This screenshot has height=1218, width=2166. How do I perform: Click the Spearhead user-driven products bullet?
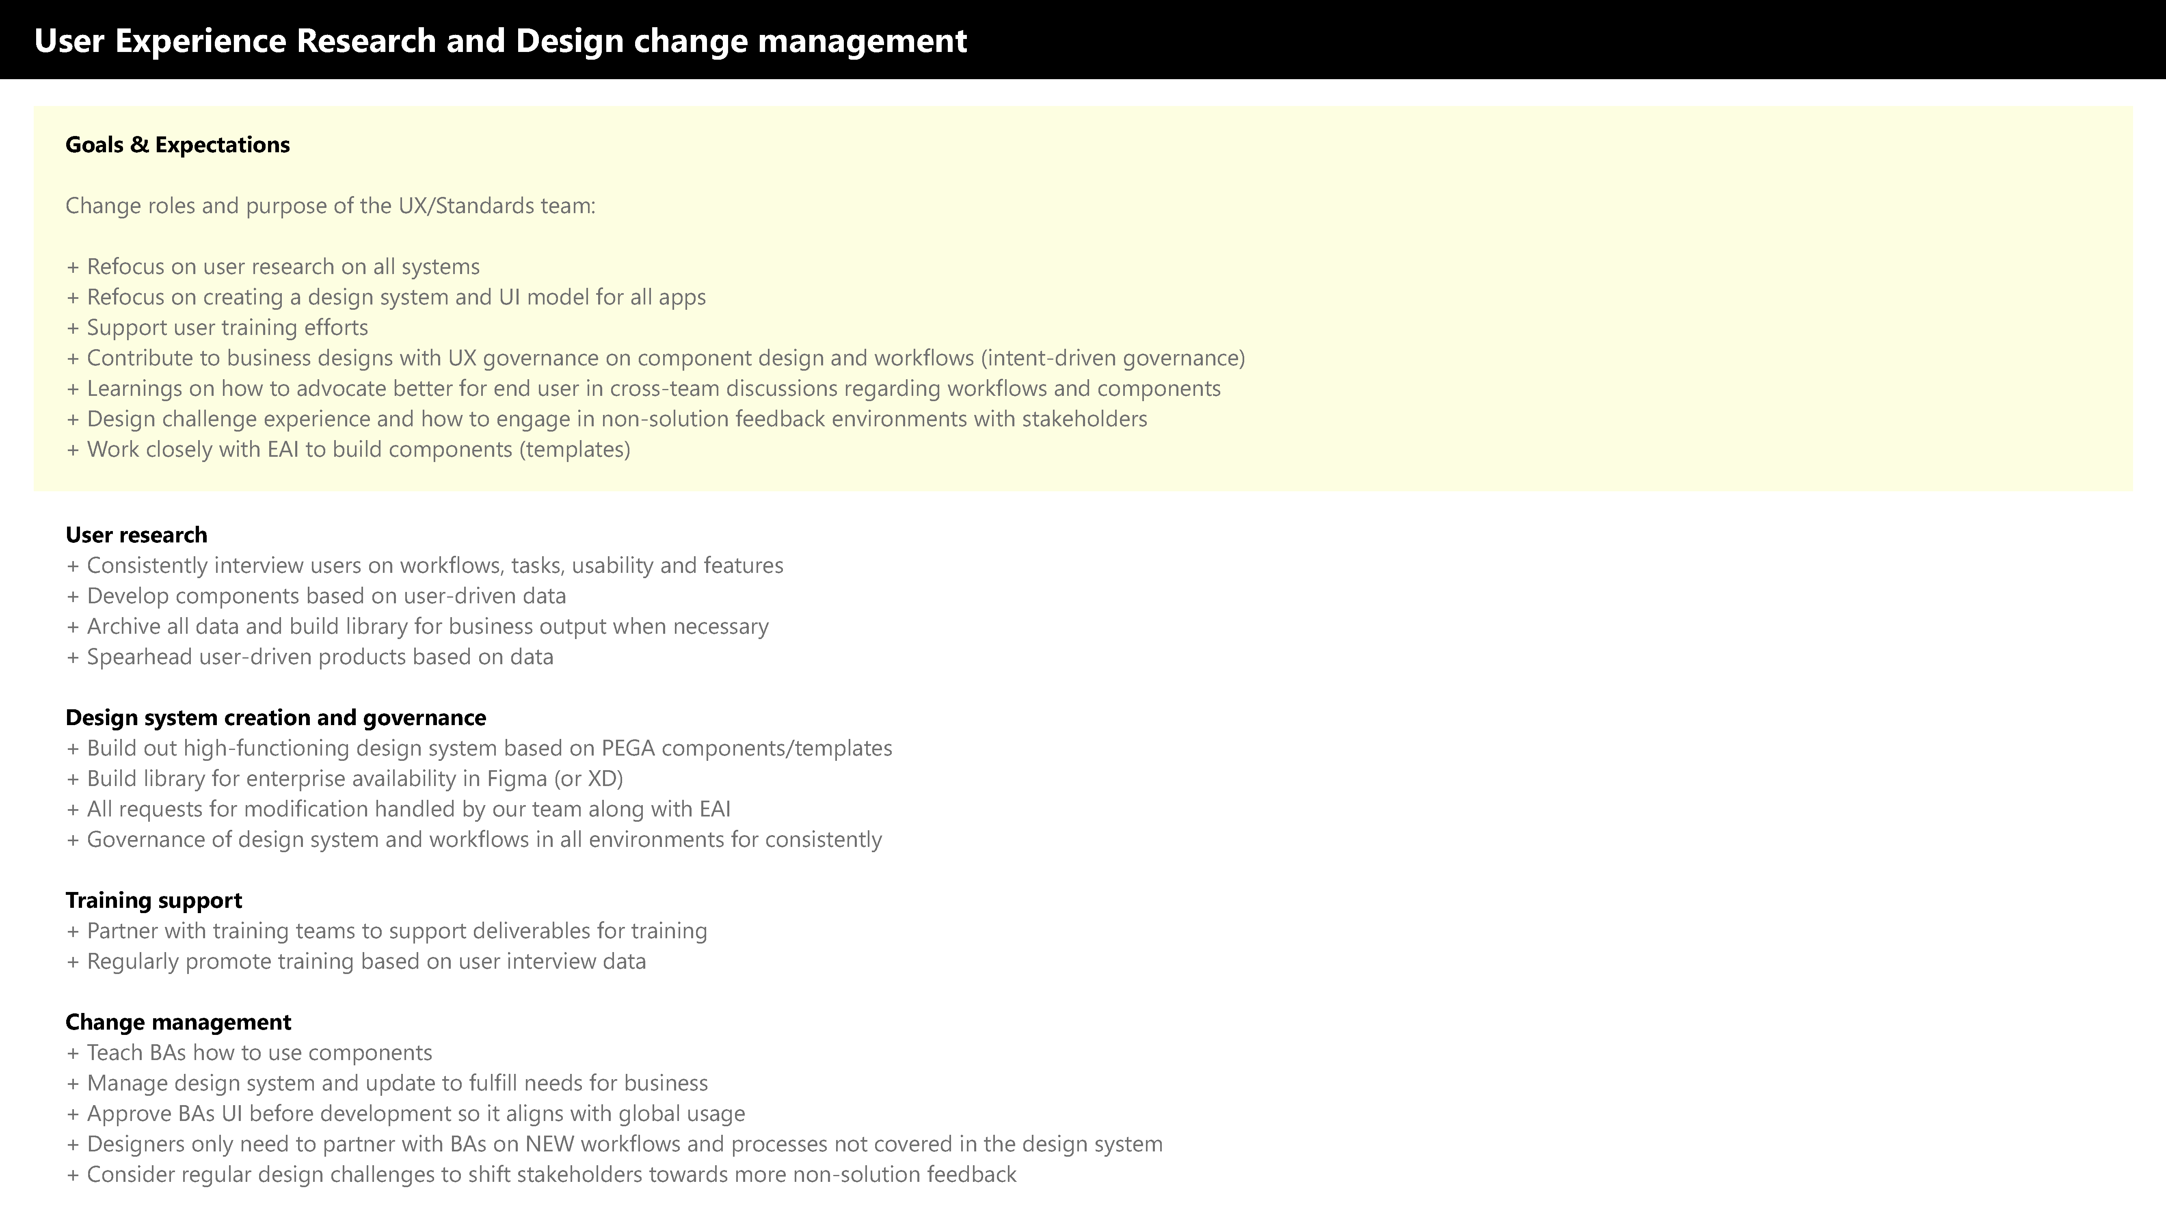[309, 657]
